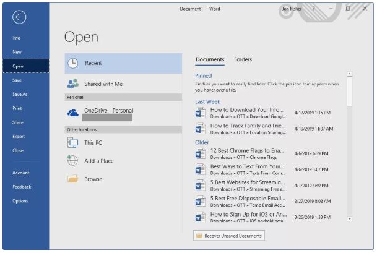Open the Info menu item
The image size is (377, 253).
26,38
